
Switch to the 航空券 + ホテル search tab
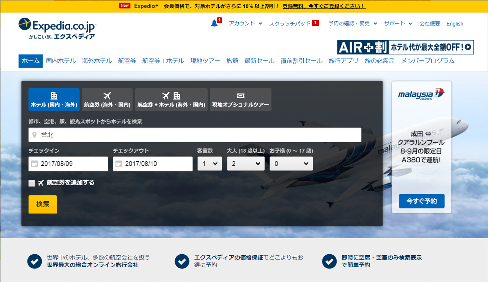pos(171,99)
